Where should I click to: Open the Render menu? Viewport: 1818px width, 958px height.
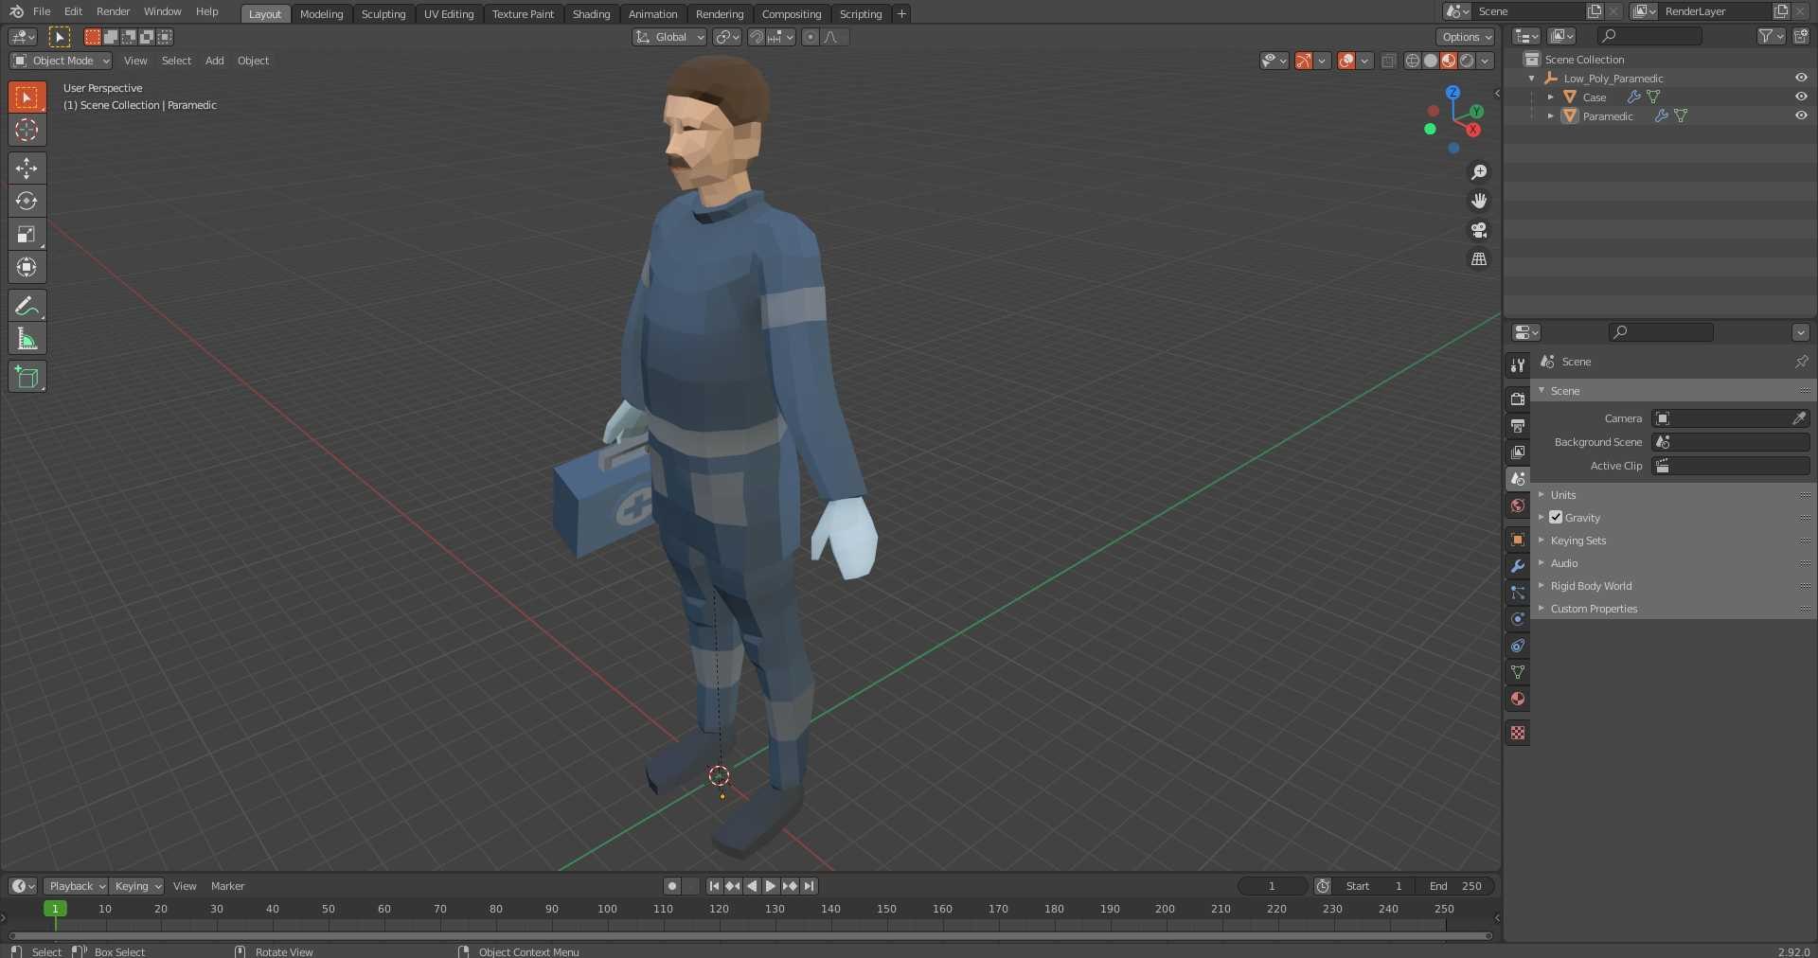pos(114,11)
